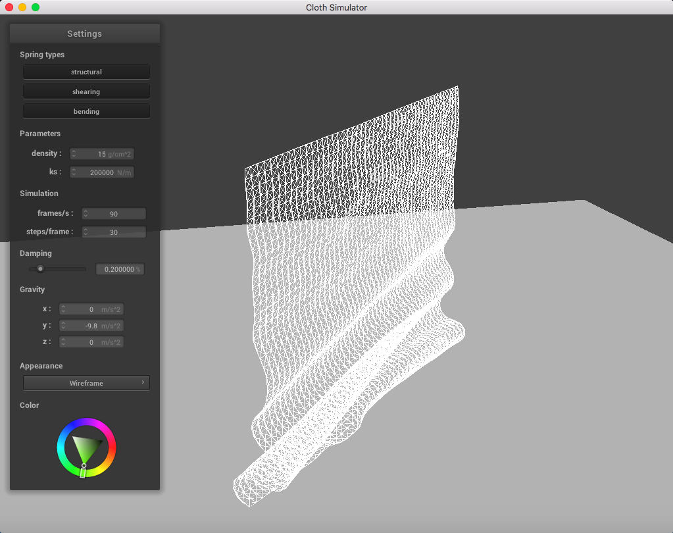Click the Cloth Simulator title bar text

pos(337,7)
